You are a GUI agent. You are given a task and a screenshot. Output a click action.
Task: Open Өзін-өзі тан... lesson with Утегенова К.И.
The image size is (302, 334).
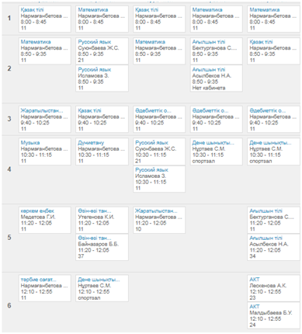95,210
